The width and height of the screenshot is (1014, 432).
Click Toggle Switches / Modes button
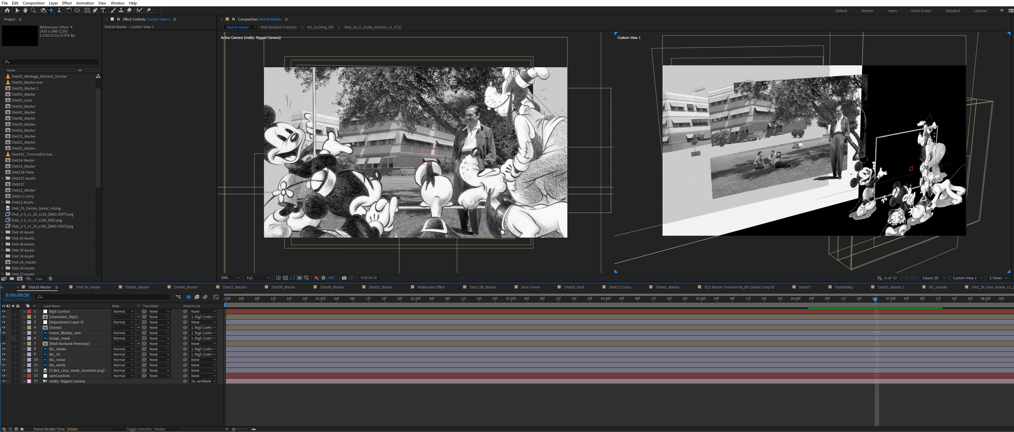146,429
